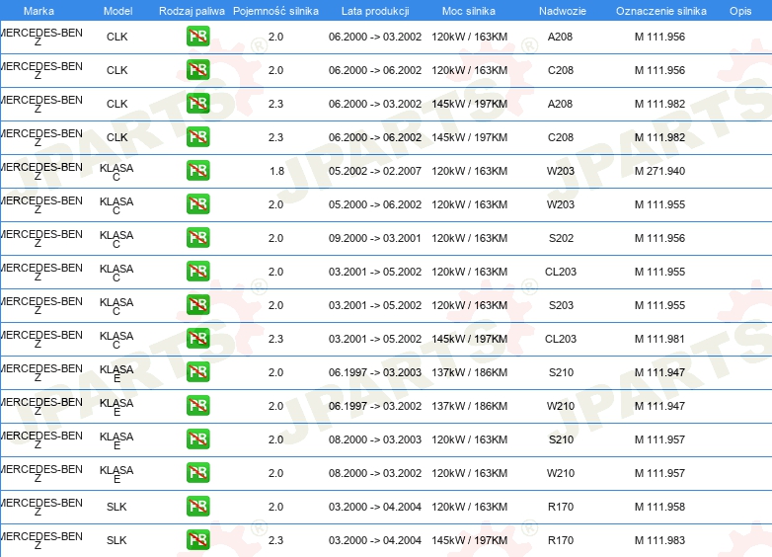Click the S202 body type cell

click(561, 238)
